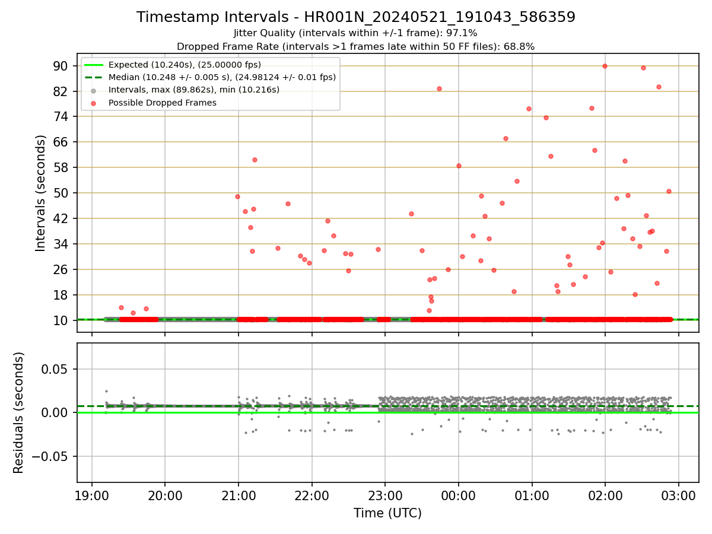Click the 02:00 time axis label
This screenshot has width=712, height=534.
pyautogui.click(x=605, y=496)
